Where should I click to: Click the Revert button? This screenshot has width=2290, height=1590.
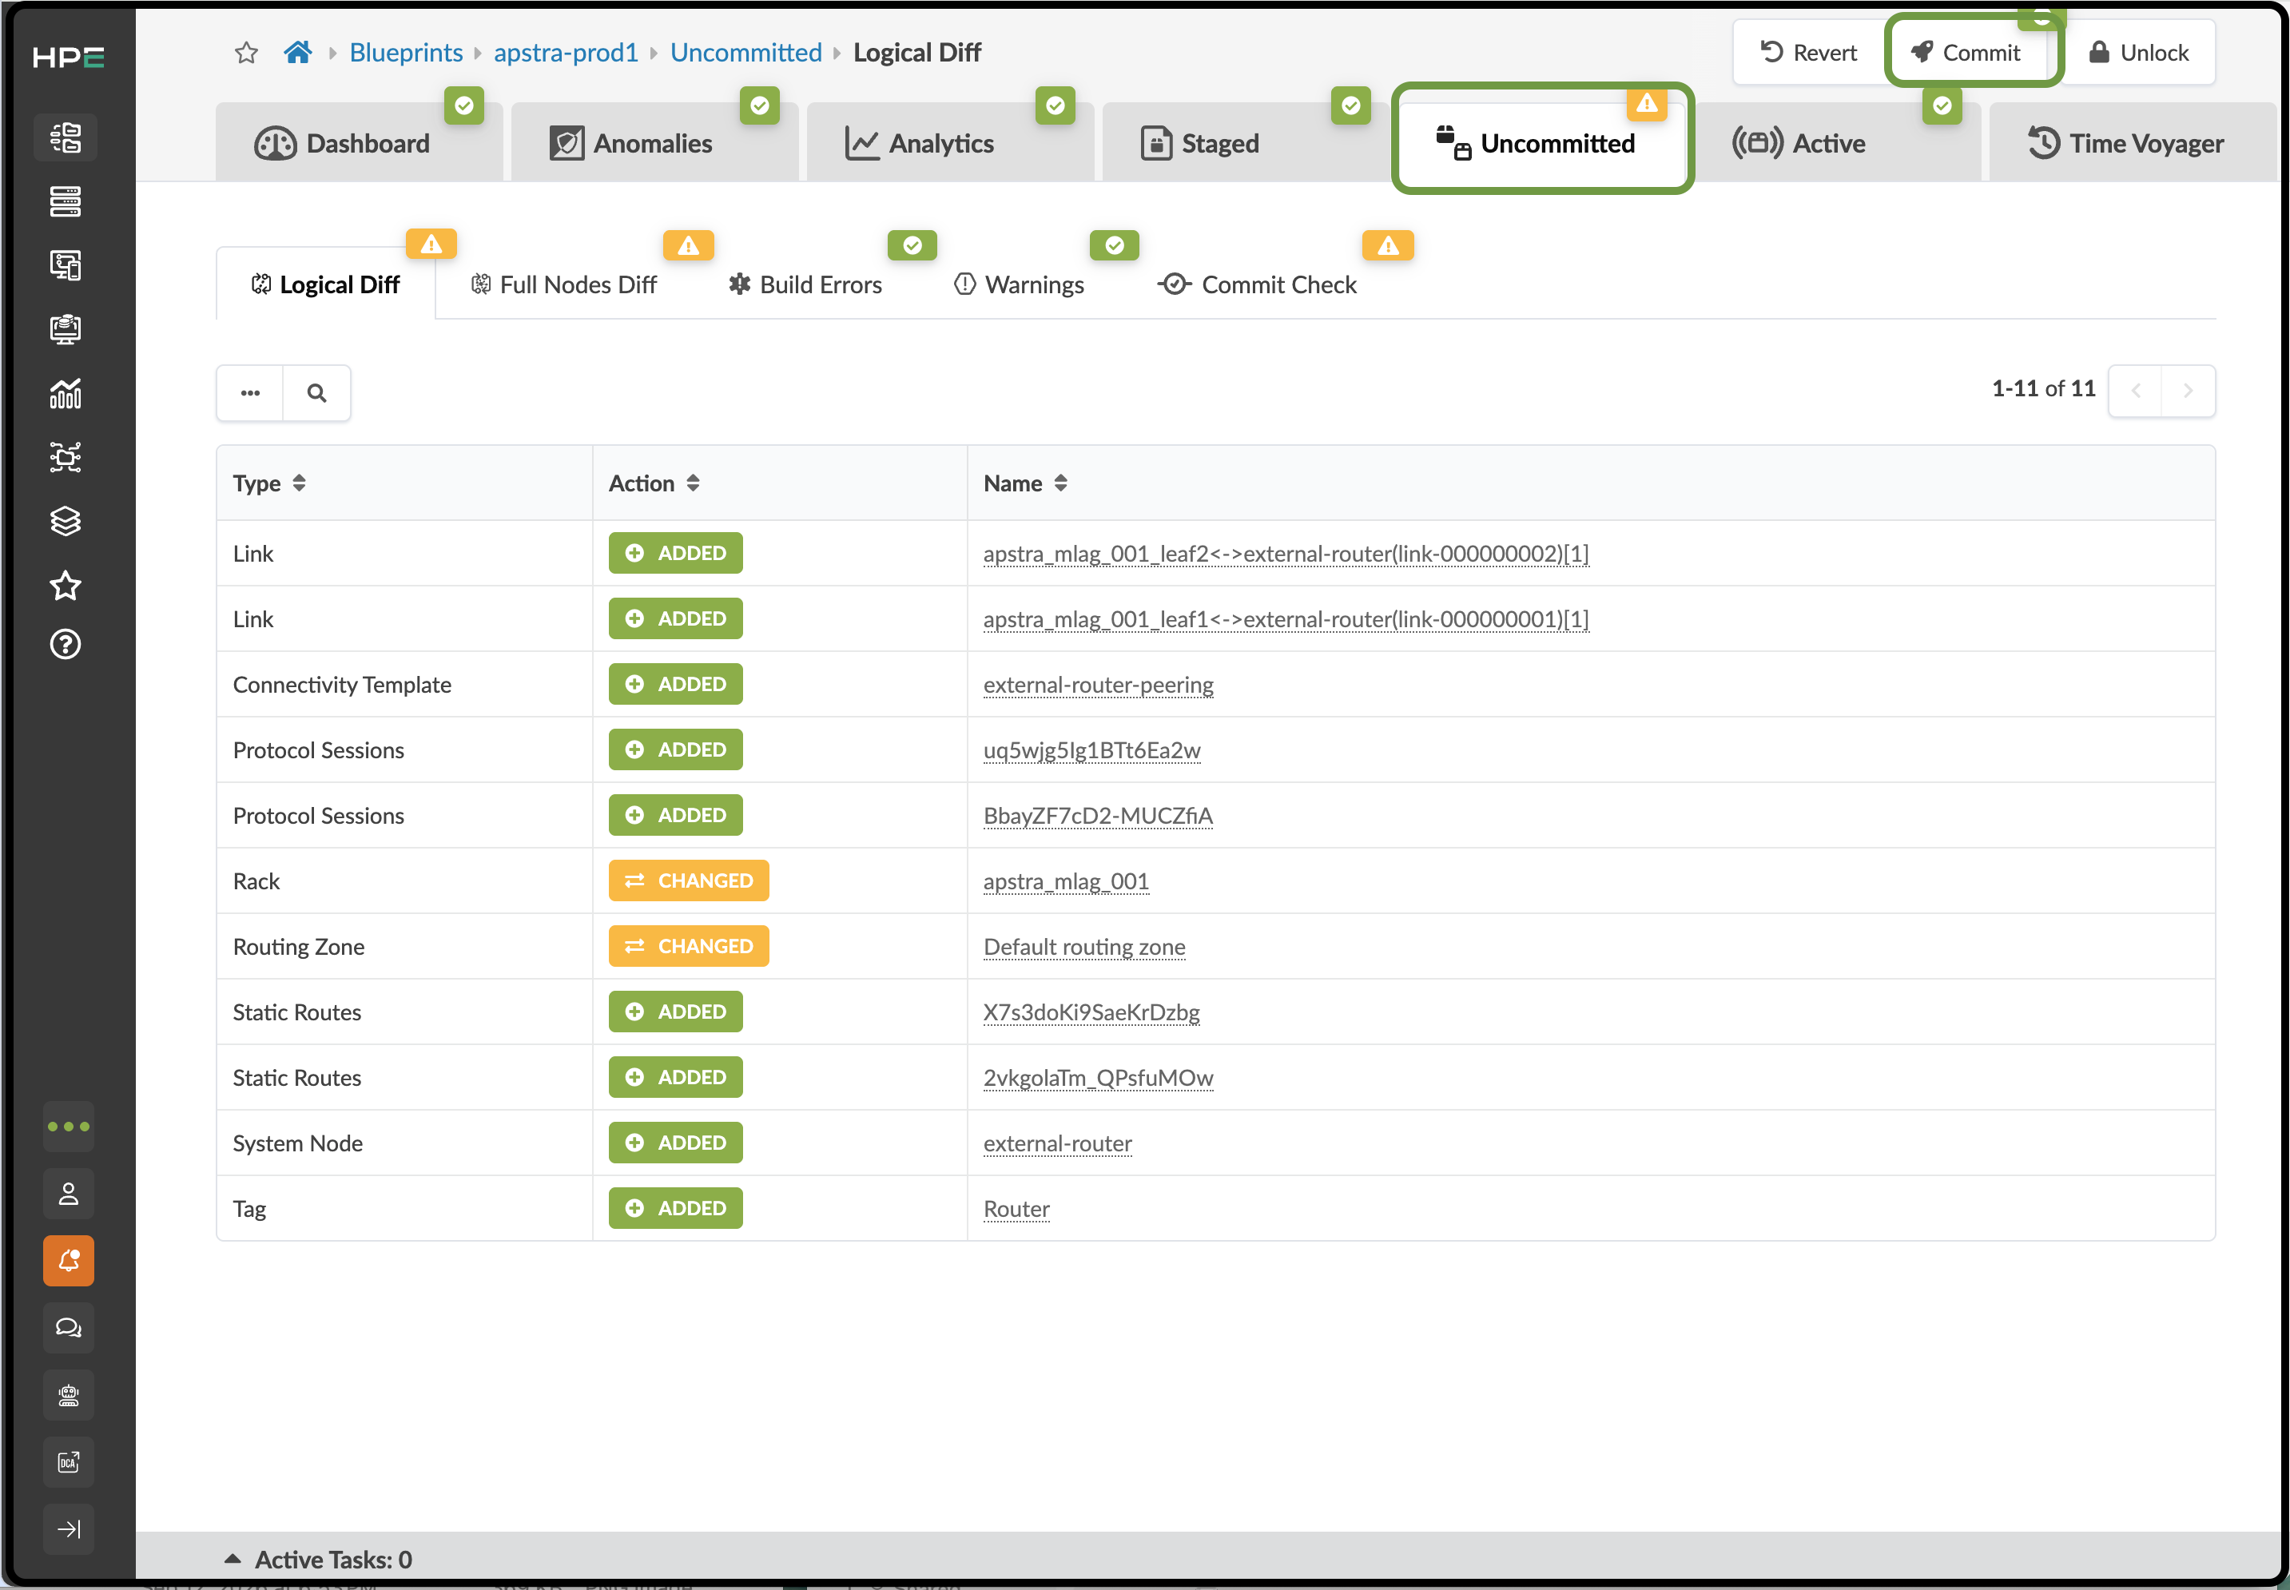click(x=1809, y=53)
